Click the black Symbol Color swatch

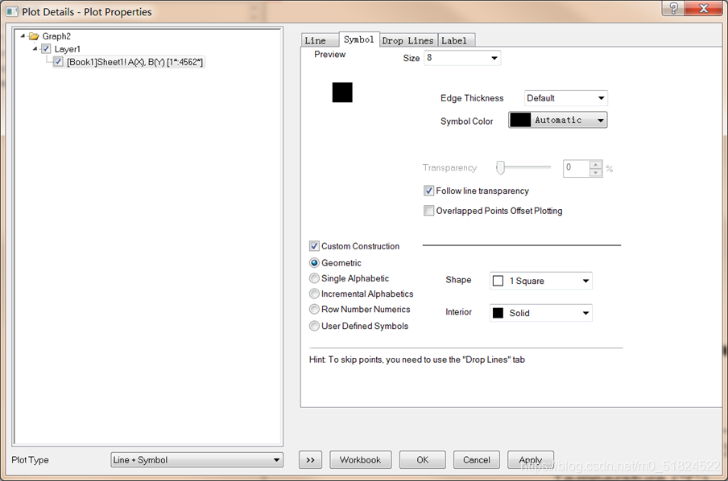click(x=520, y=120)
